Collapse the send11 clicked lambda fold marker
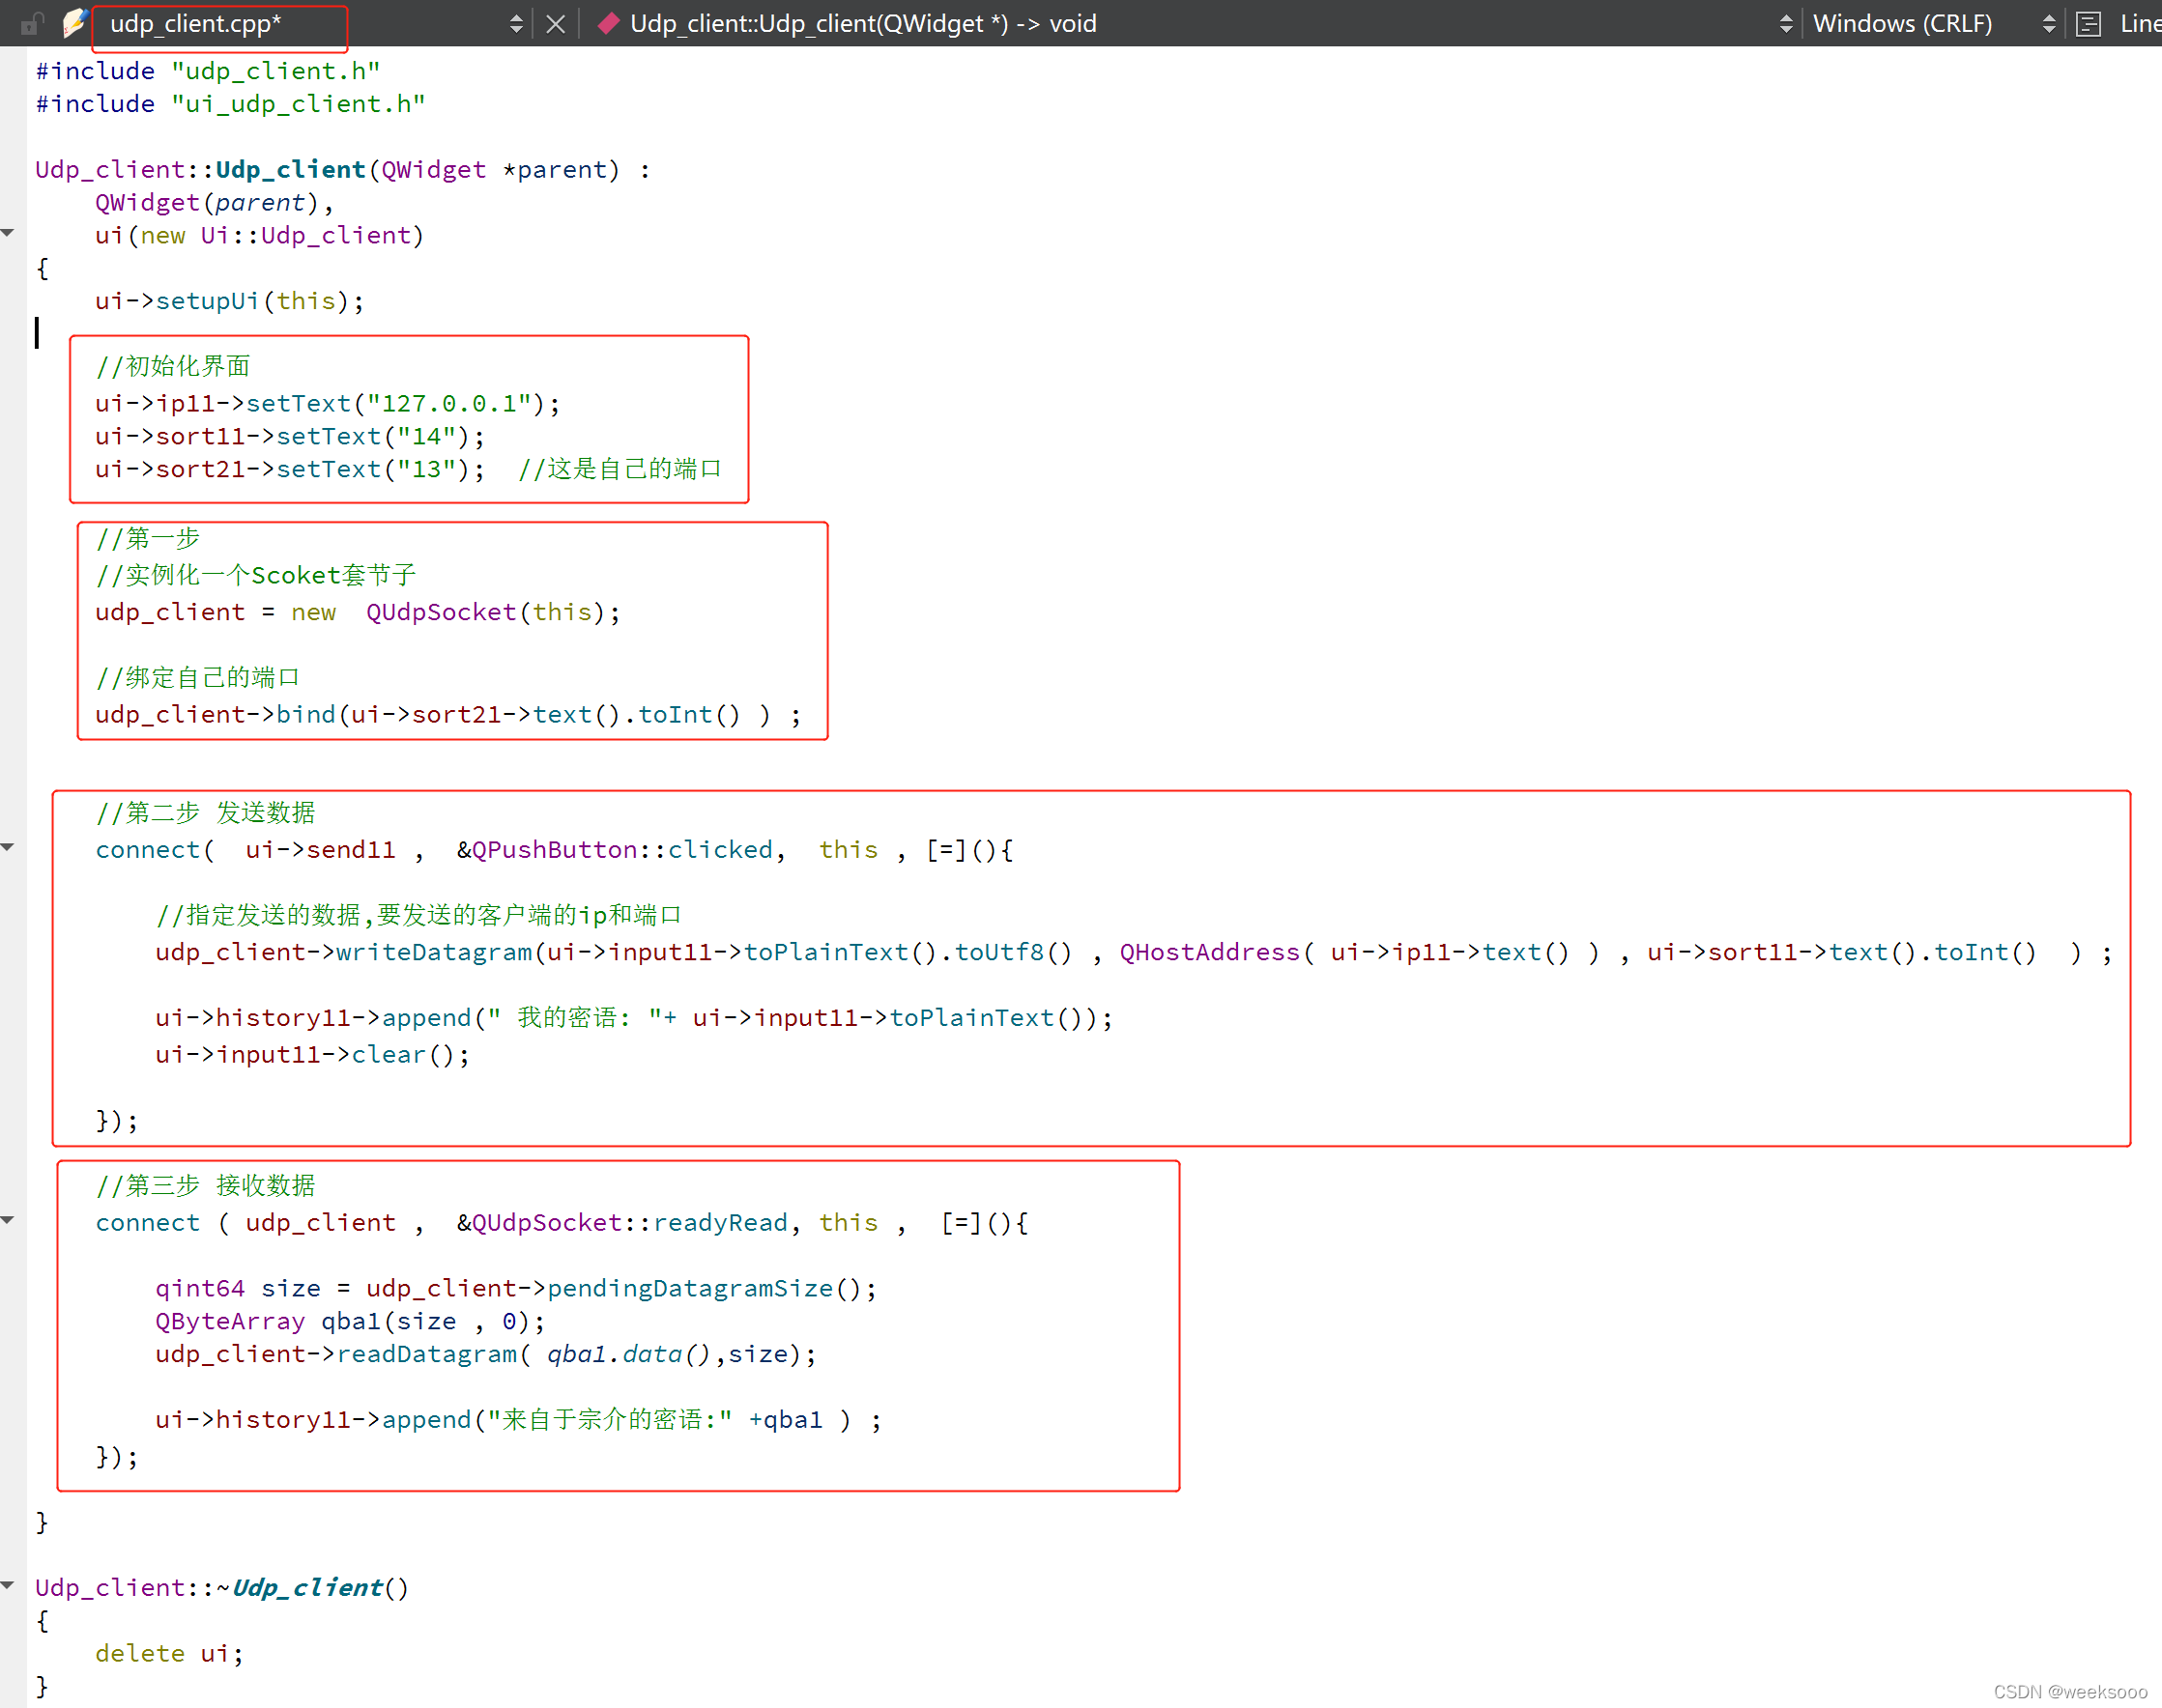This screenshot has width=2162, height=1708. click(8, 847)
